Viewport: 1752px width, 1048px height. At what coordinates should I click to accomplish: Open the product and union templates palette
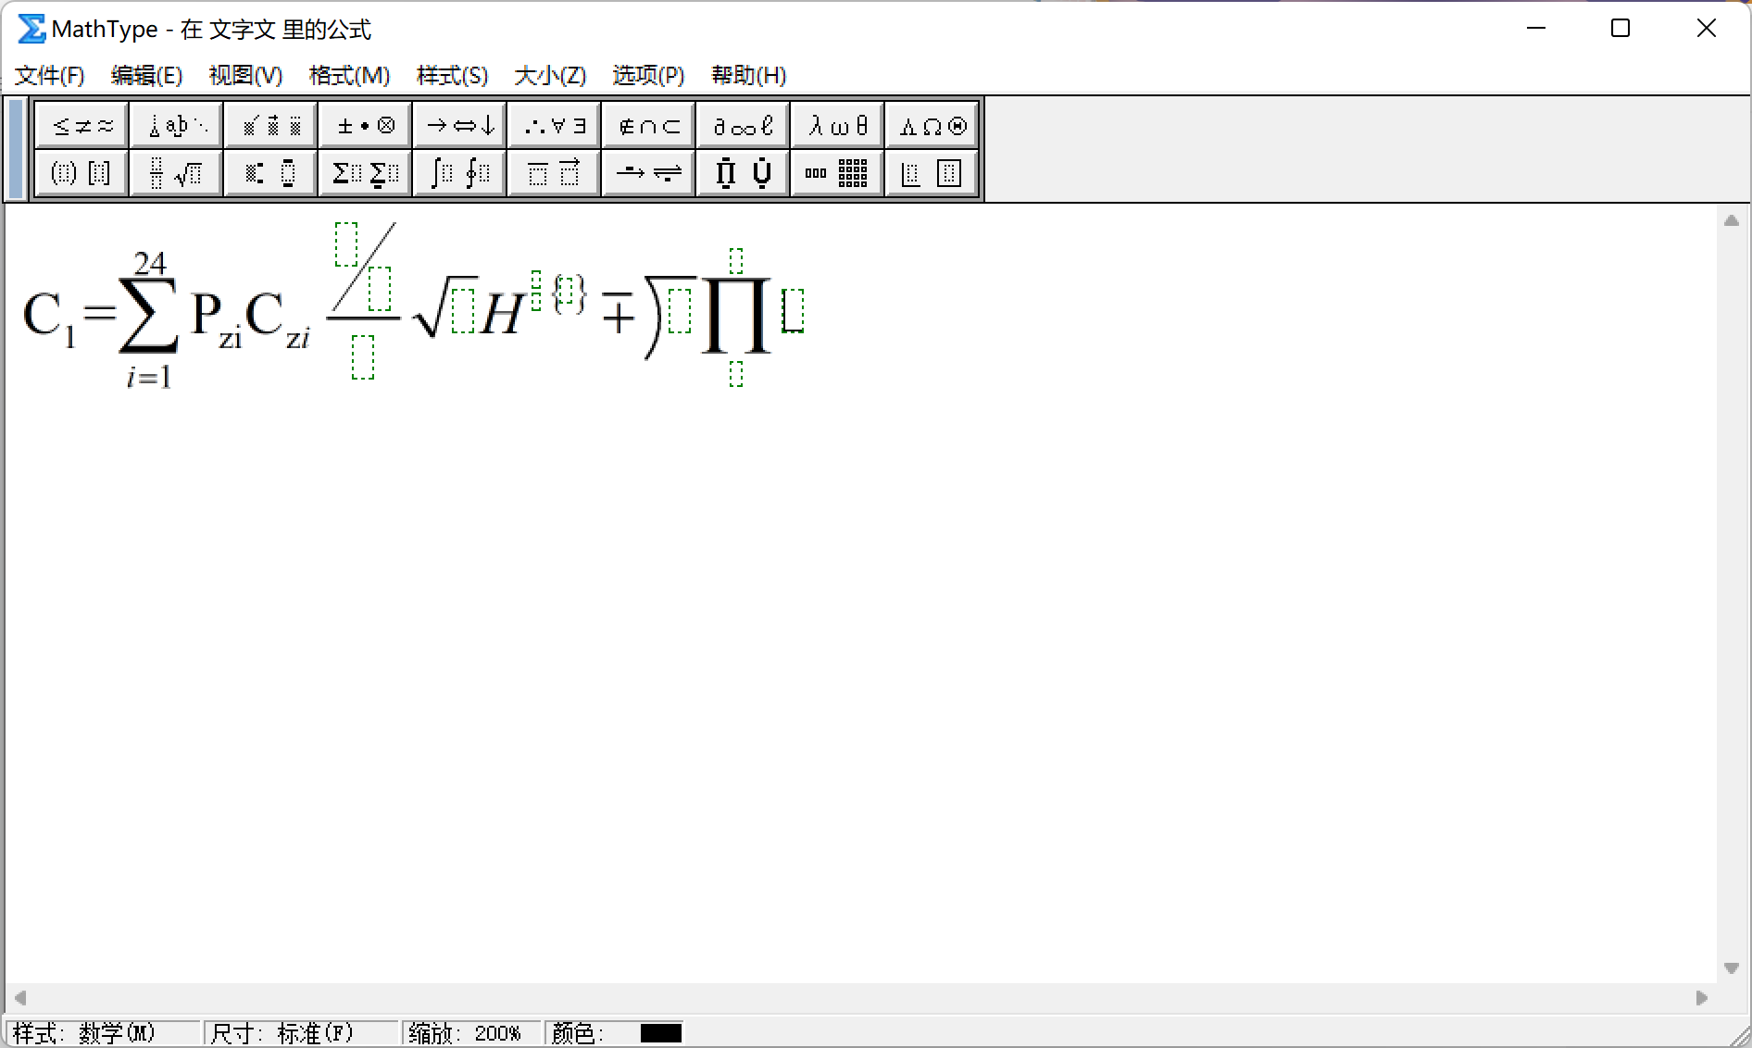click(x=742, y=173)
